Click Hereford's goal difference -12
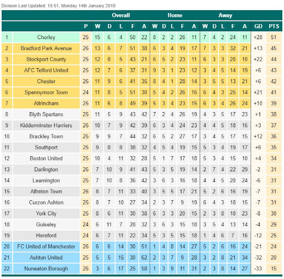The width and height of the screenshot is (284, 279). (x=258, y=235)
